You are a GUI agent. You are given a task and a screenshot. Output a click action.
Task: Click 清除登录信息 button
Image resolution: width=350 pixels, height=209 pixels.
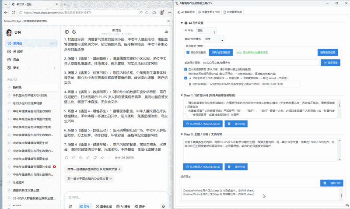coord(328,53)
